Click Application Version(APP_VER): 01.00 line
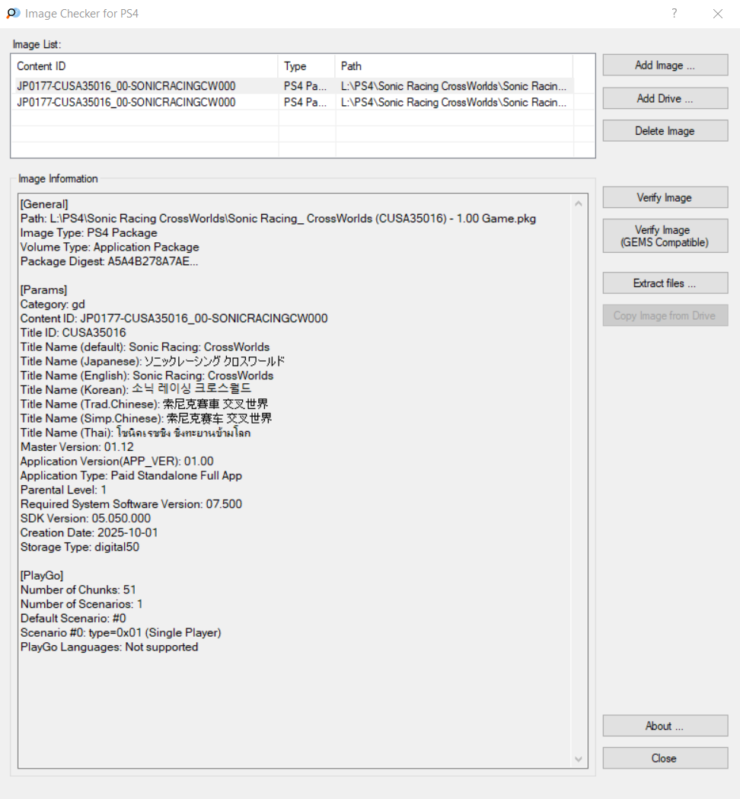Screen dimensions: 740x799 116,461
